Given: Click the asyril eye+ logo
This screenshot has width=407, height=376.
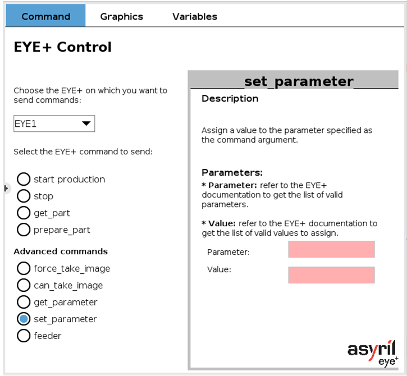Looking at the screenshot, I should click(373, 354).
